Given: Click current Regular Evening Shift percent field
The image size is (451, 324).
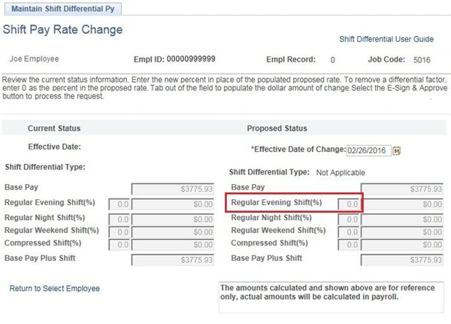Looking at the screenshot, I should coord(120,204).
